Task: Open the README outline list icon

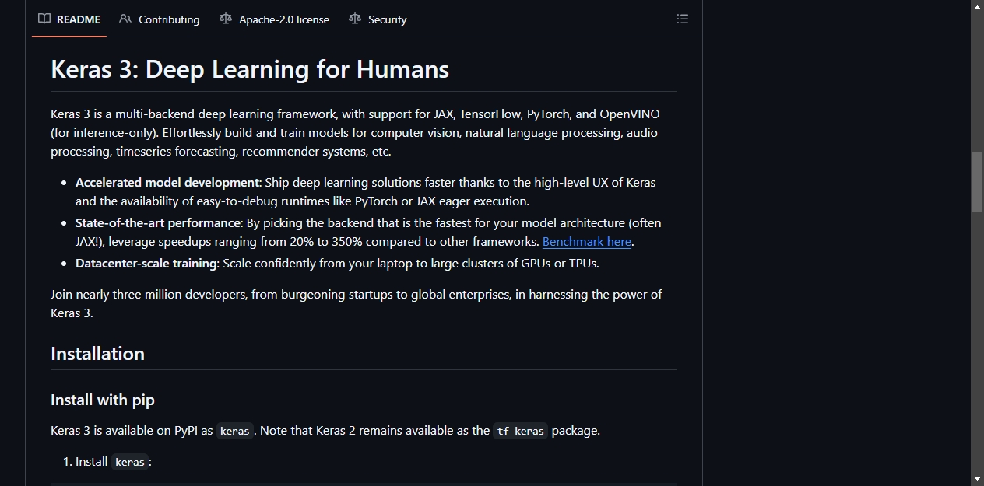Action: point(683,19)
